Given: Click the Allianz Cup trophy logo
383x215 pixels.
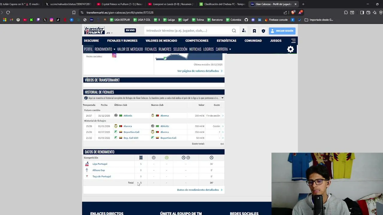Looking at the screenshot, I should click(x=87, y=170).
